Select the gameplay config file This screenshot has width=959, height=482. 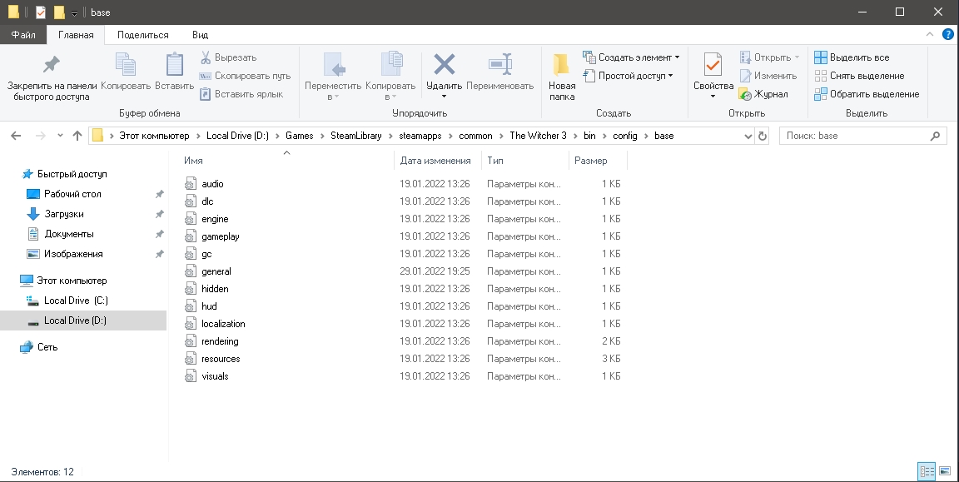[x=220, y=236]
